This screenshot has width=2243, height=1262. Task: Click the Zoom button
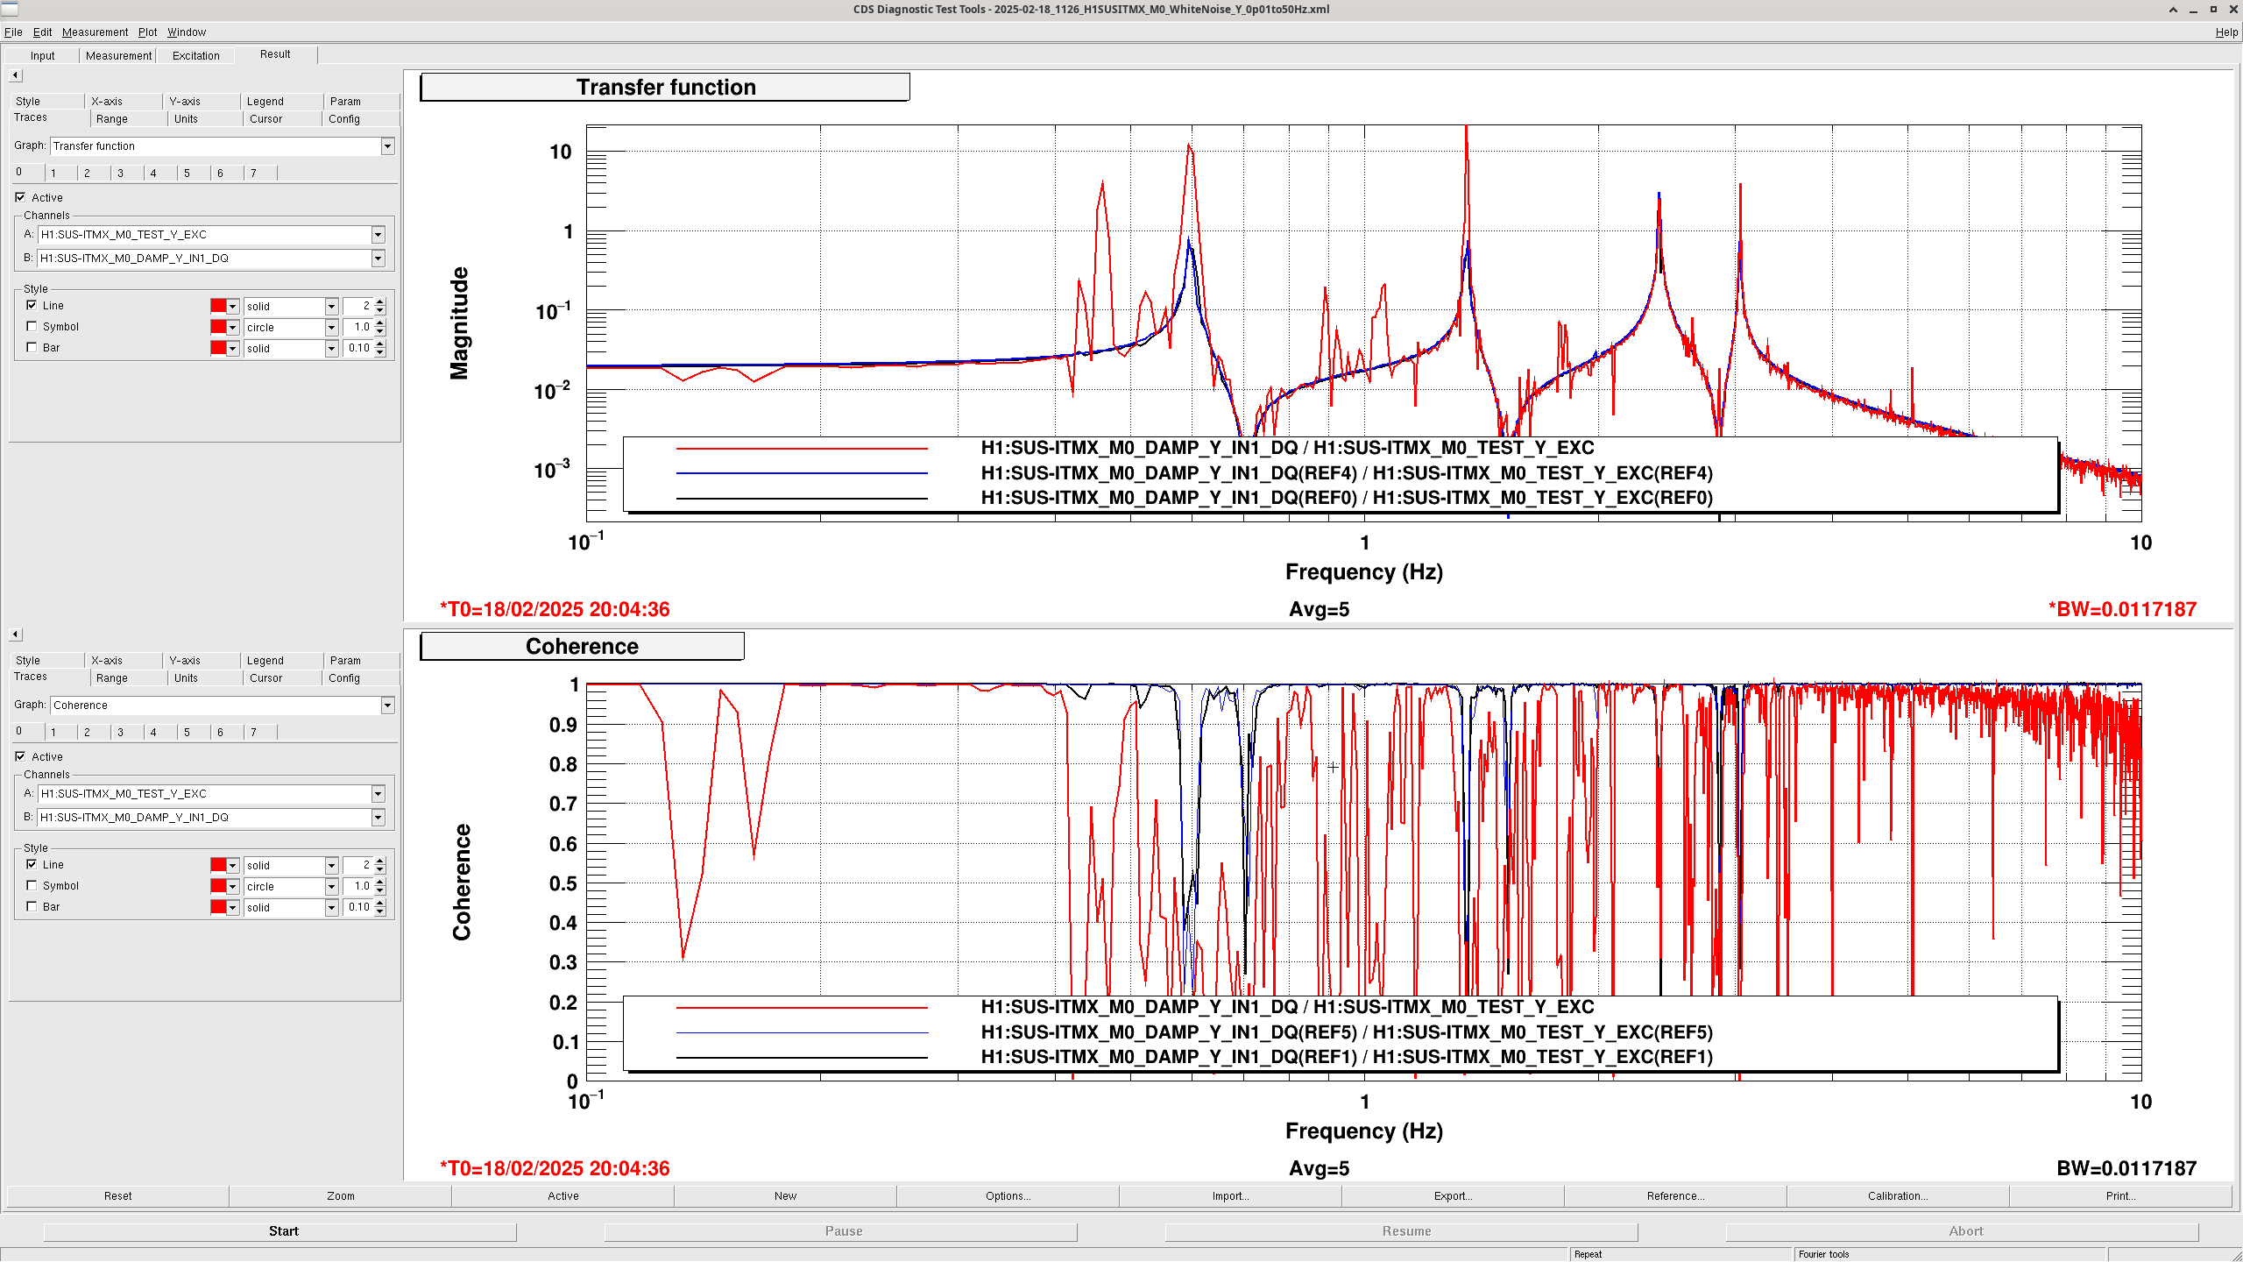coord(341,1196)
